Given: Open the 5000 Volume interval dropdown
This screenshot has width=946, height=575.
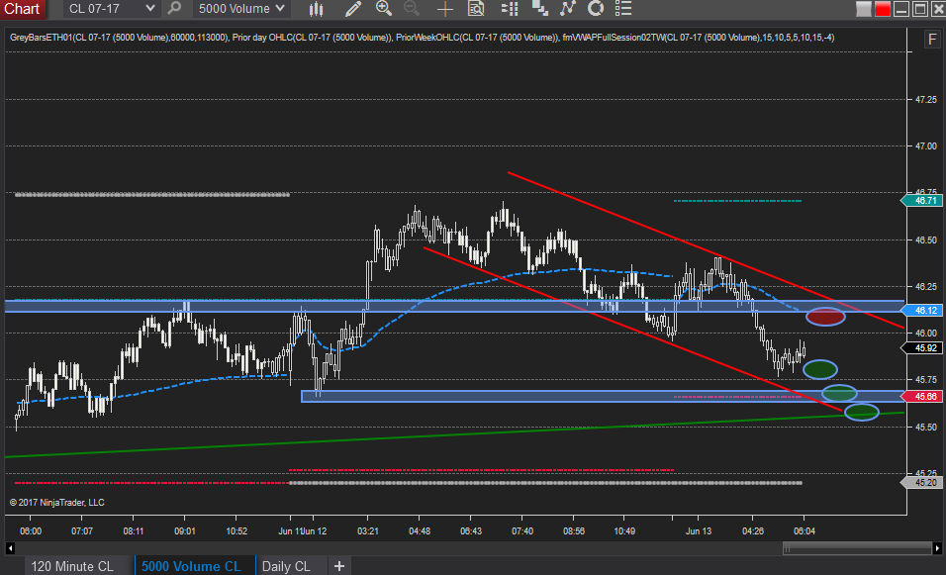Looking at the screenshot, I should click(241, 9).
